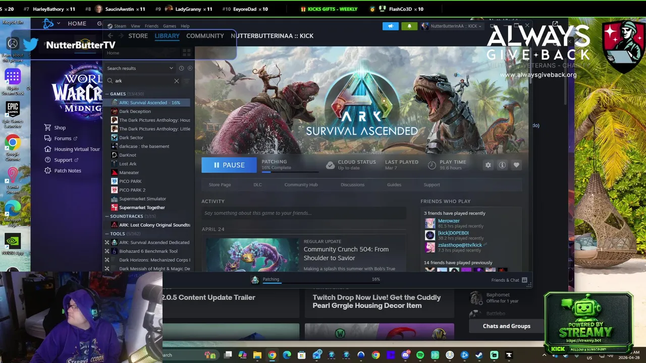
Task: Click the play time clock icon
Action: (x=432, y=165)
